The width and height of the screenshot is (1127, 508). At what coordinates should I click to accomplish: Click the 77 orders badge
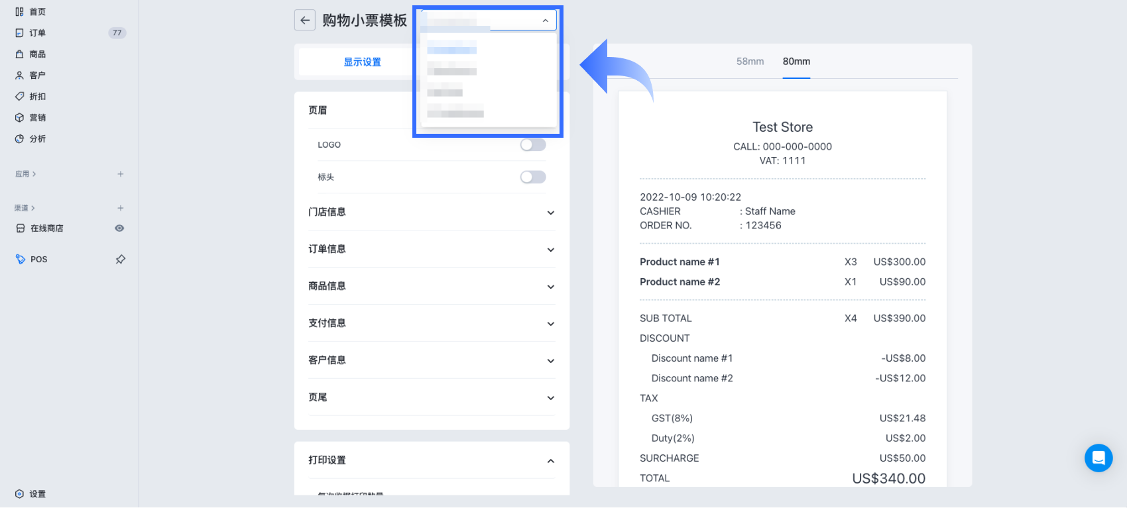coord(117,33)
